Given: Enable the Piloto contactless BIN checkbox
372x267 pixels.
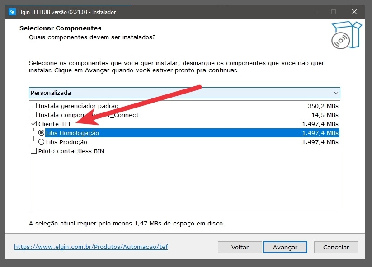Looking at the screenshot, I should (x=34, y=151).
